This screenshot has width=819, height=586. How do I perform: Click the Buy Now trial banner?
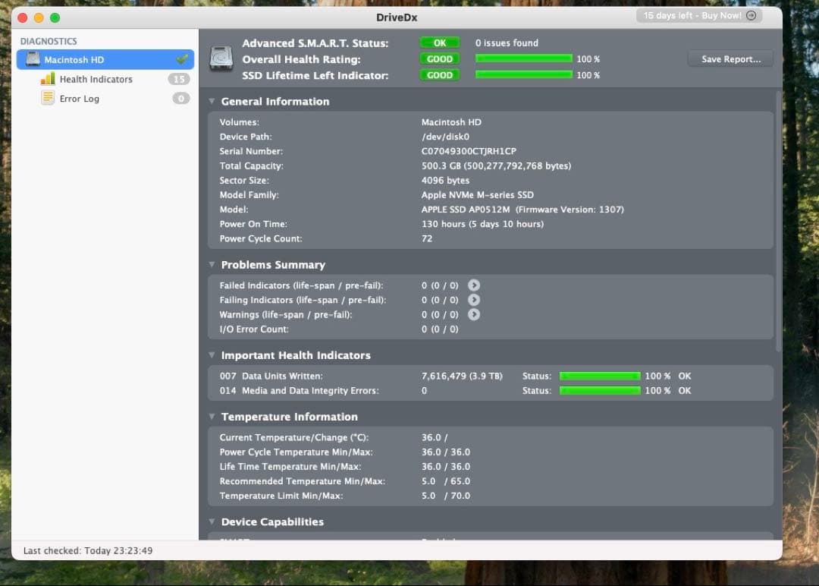pyautogui.click(x=692, y=15)
